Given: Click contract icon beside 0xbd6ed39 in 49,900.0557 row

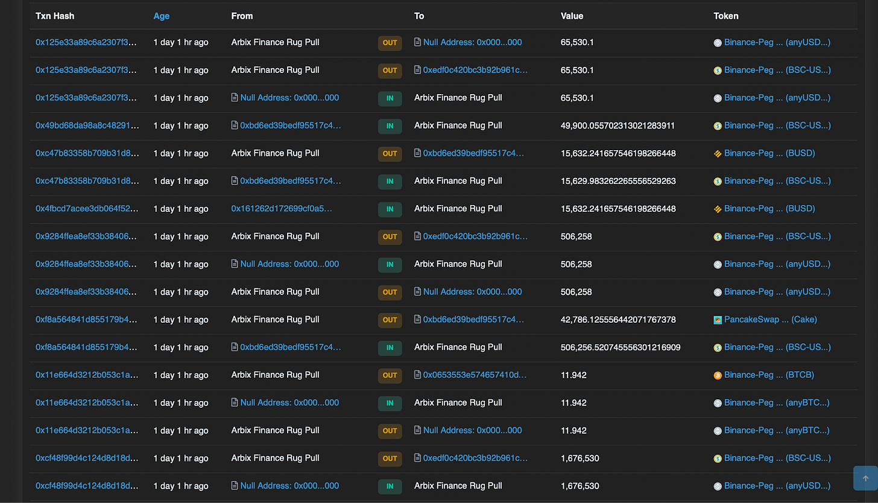Looking at the screenshot, I should [235, 125].
